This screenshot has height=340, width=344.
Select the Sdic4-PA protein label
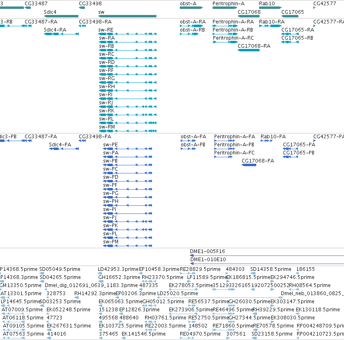(x=60, y=145)
